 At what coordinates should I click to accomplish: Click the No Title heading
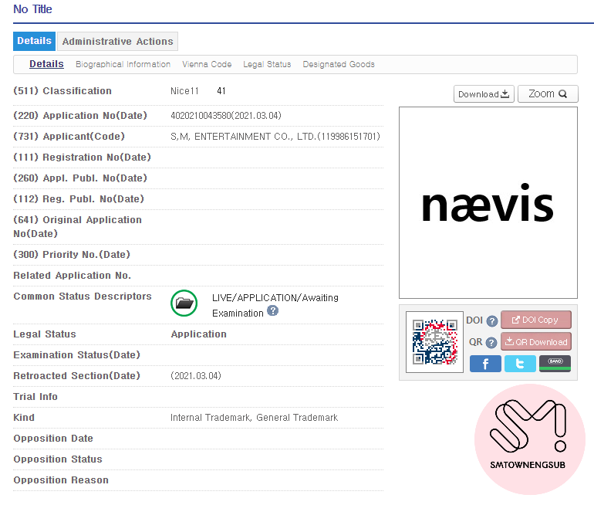32,9
